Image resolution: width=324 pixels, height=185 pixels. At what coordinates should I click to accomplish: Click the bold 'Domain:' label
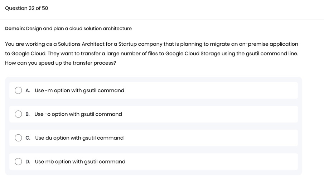point(15,29)
